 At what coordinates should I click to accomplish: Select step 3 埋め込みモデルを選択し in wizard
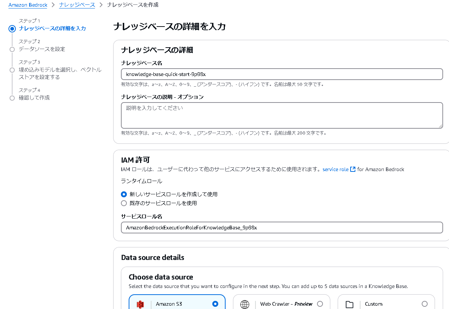click(x=60, y=73)
